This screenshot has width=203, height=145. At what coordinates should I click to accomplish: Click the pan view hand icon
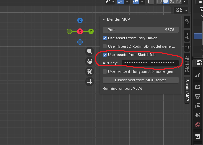90,61
